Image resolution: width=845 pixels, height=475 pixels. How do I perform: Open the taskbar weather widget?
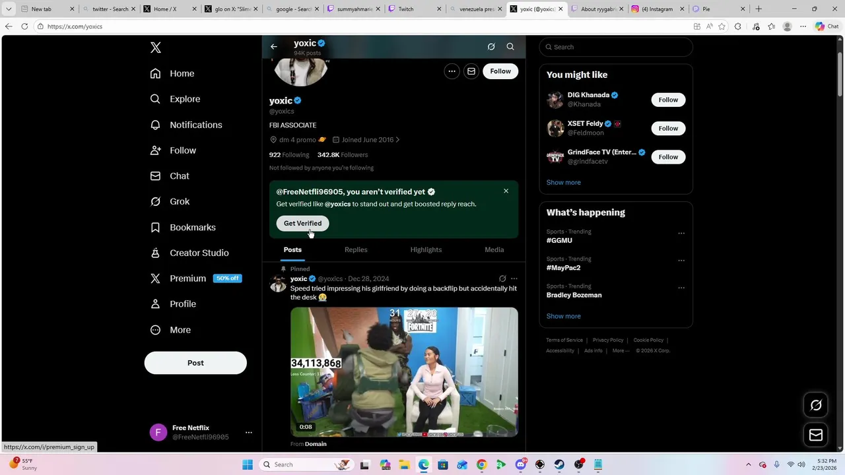(23, 464)
